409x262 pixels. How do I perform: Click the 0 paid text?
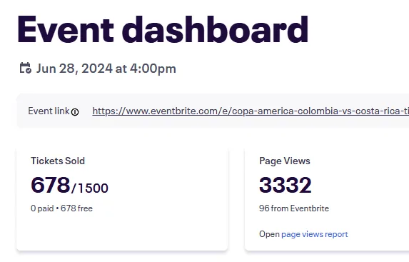tap(42, 208)
